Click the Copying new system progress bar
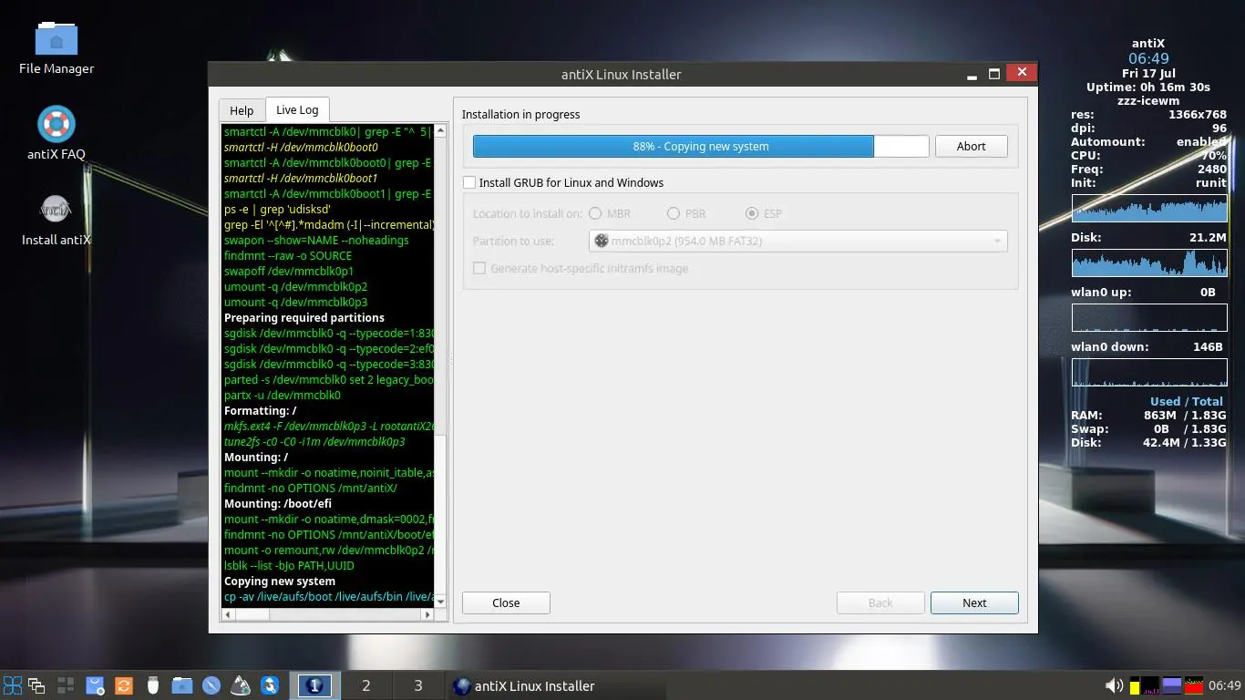The height and width of the screenshot is (700, 1245). (x=701, y=146)
